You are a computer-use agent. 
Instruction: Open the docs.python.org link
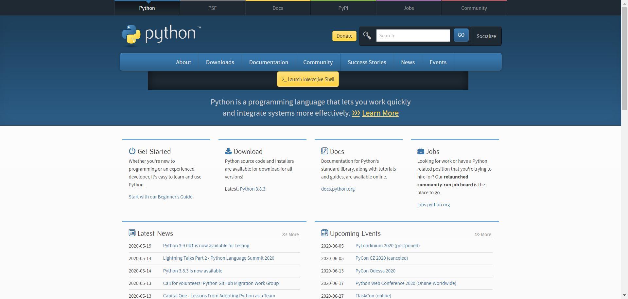point(338,189)
